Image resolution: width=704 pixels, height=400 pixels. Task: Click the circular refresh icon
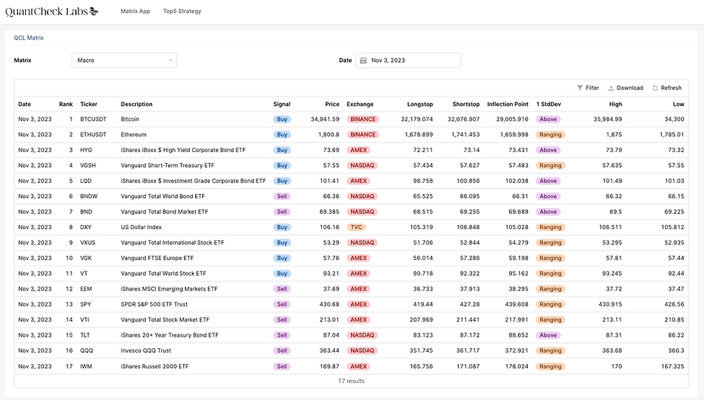pyautogui.click(x=655, y=88)
